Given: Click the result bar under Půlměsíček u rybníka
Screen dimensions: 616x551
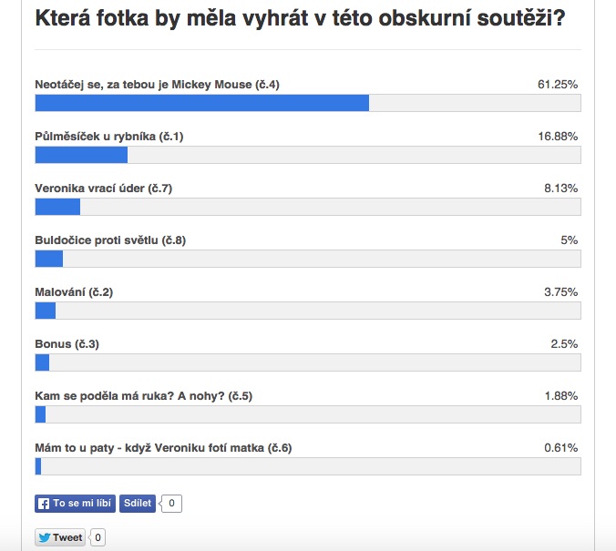Looking at the screenshot, I should tap(307, 155).
